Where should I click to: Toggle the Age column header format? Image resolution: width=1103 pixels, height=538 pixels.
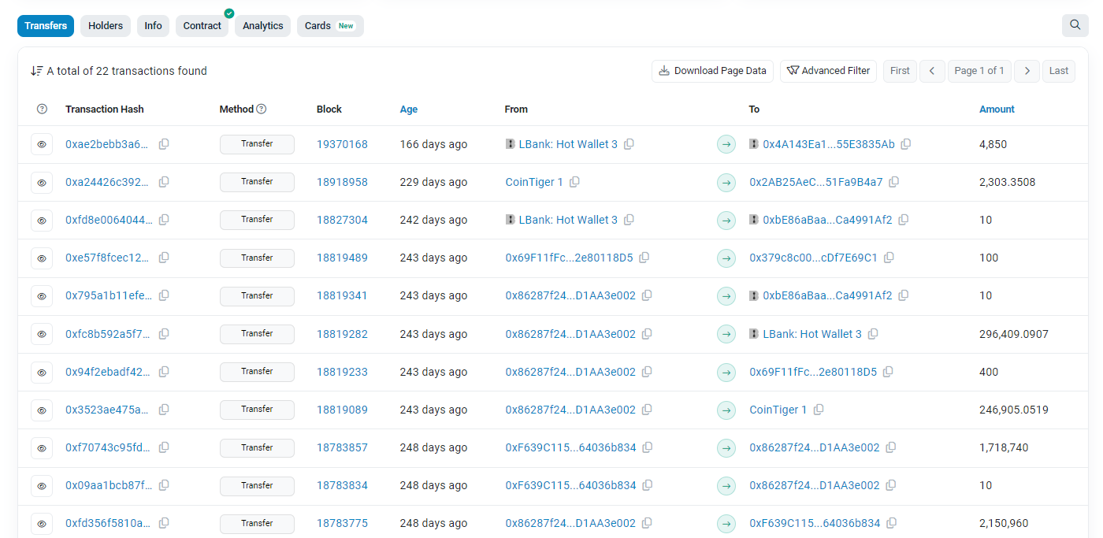tap(409, 109)
